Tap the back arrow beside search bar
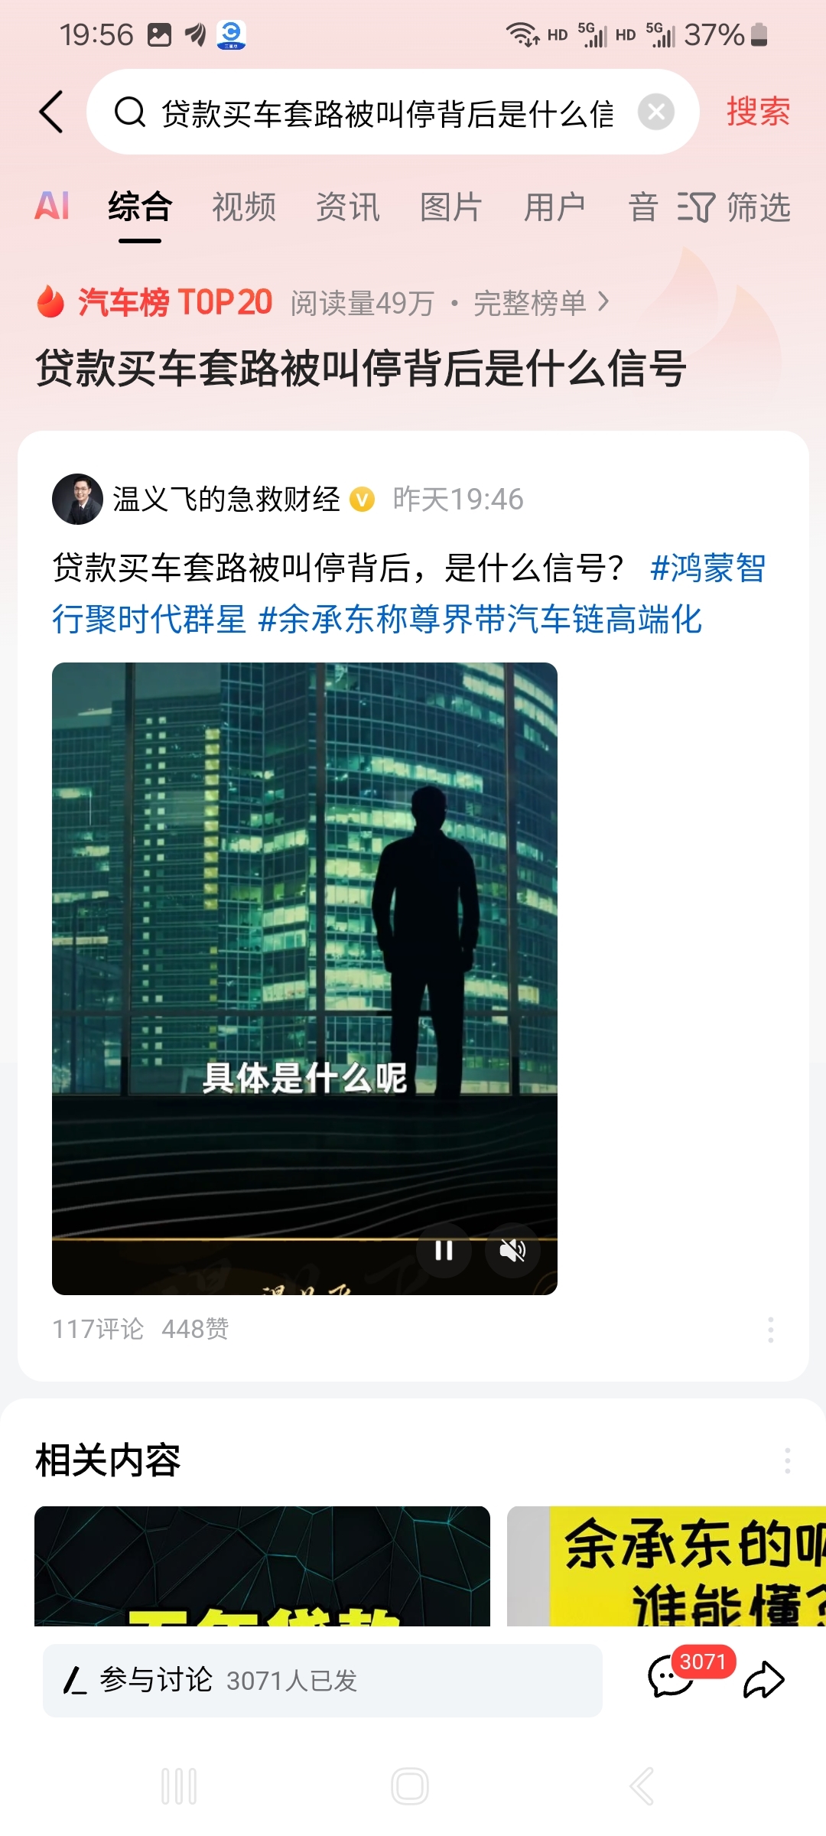This screenshot has width=826, height=1836. tap(51, 112)
